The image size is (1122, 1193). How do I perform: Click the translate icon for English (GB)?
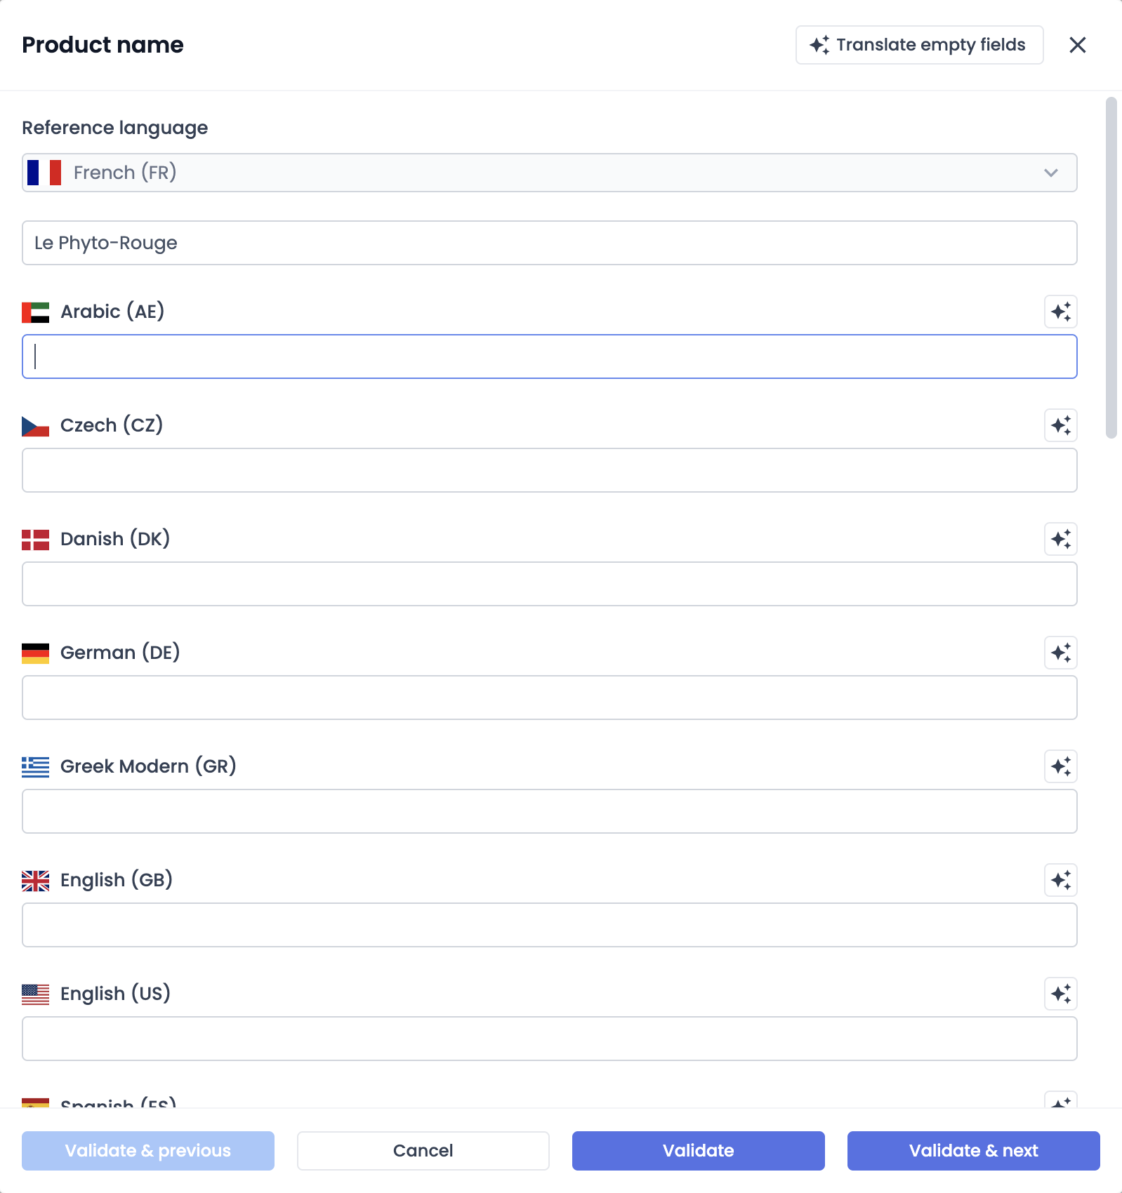click(1061, 881)
